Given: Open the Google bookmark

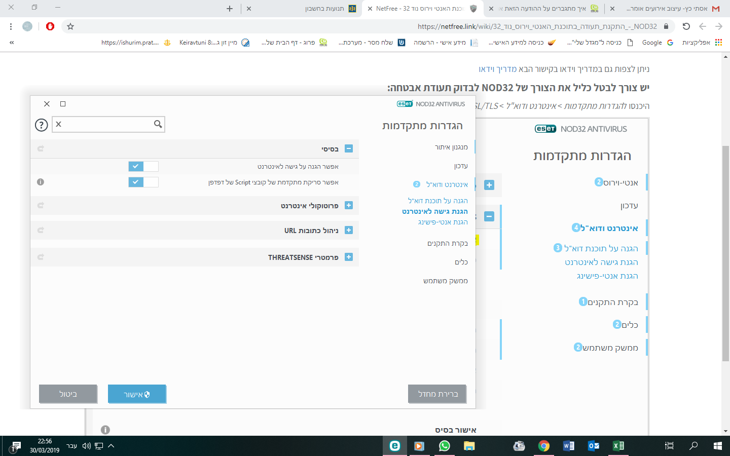Looking at the screenshot, I should [657, 43].
